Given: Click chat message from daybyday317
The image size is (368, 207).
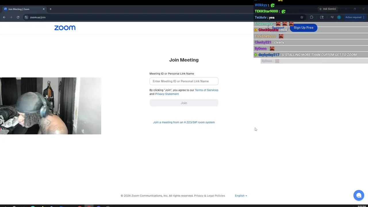Looking at the screenshot, I should pos(310,55).
